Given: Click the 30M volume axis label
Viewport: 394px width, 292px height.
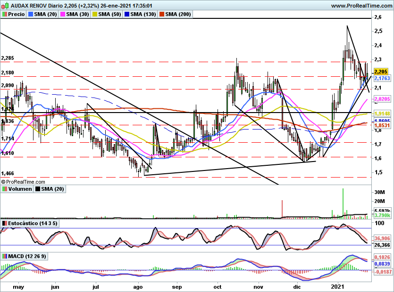Looking at the screenshot, I should 379,193.
